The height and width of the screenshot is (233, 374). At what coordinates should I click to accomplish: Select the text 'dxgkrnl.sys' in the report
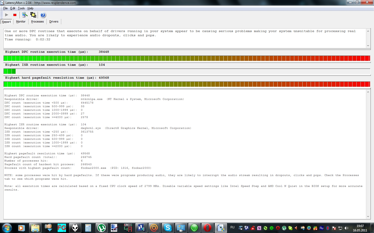(x=91, y=128)
